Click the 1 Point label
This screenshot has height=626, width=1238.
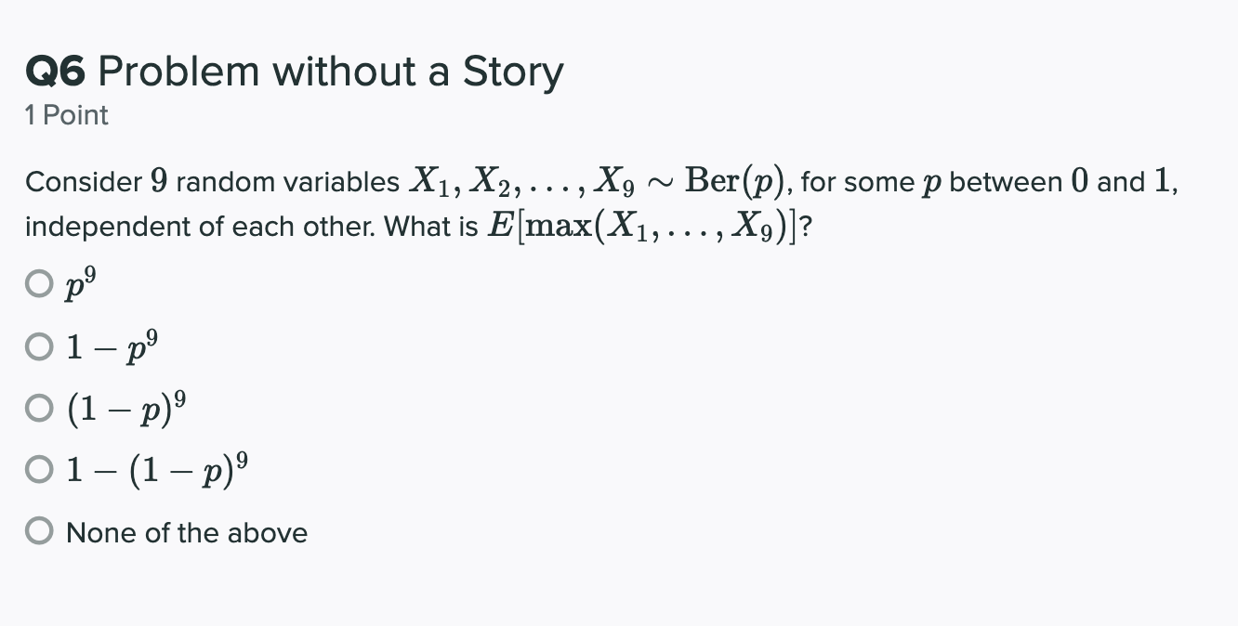point(65,115)
